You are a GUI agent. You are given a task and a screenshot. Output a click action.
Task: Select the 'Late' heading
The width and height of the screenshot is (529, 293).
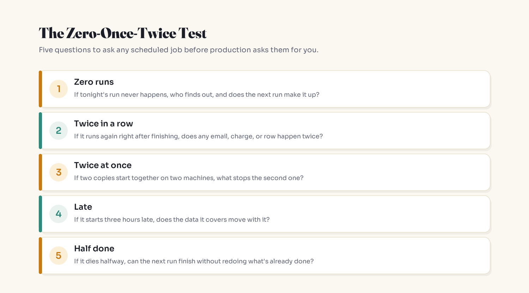83,207
